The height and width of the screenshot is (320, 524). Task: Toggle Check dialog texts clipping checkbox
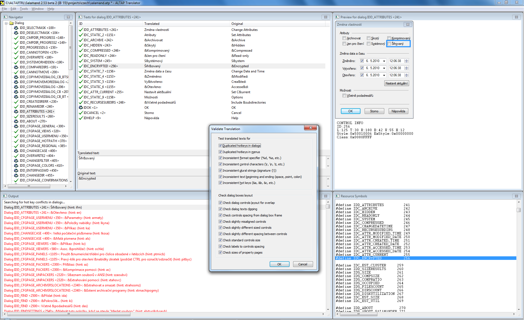point(220,209)
